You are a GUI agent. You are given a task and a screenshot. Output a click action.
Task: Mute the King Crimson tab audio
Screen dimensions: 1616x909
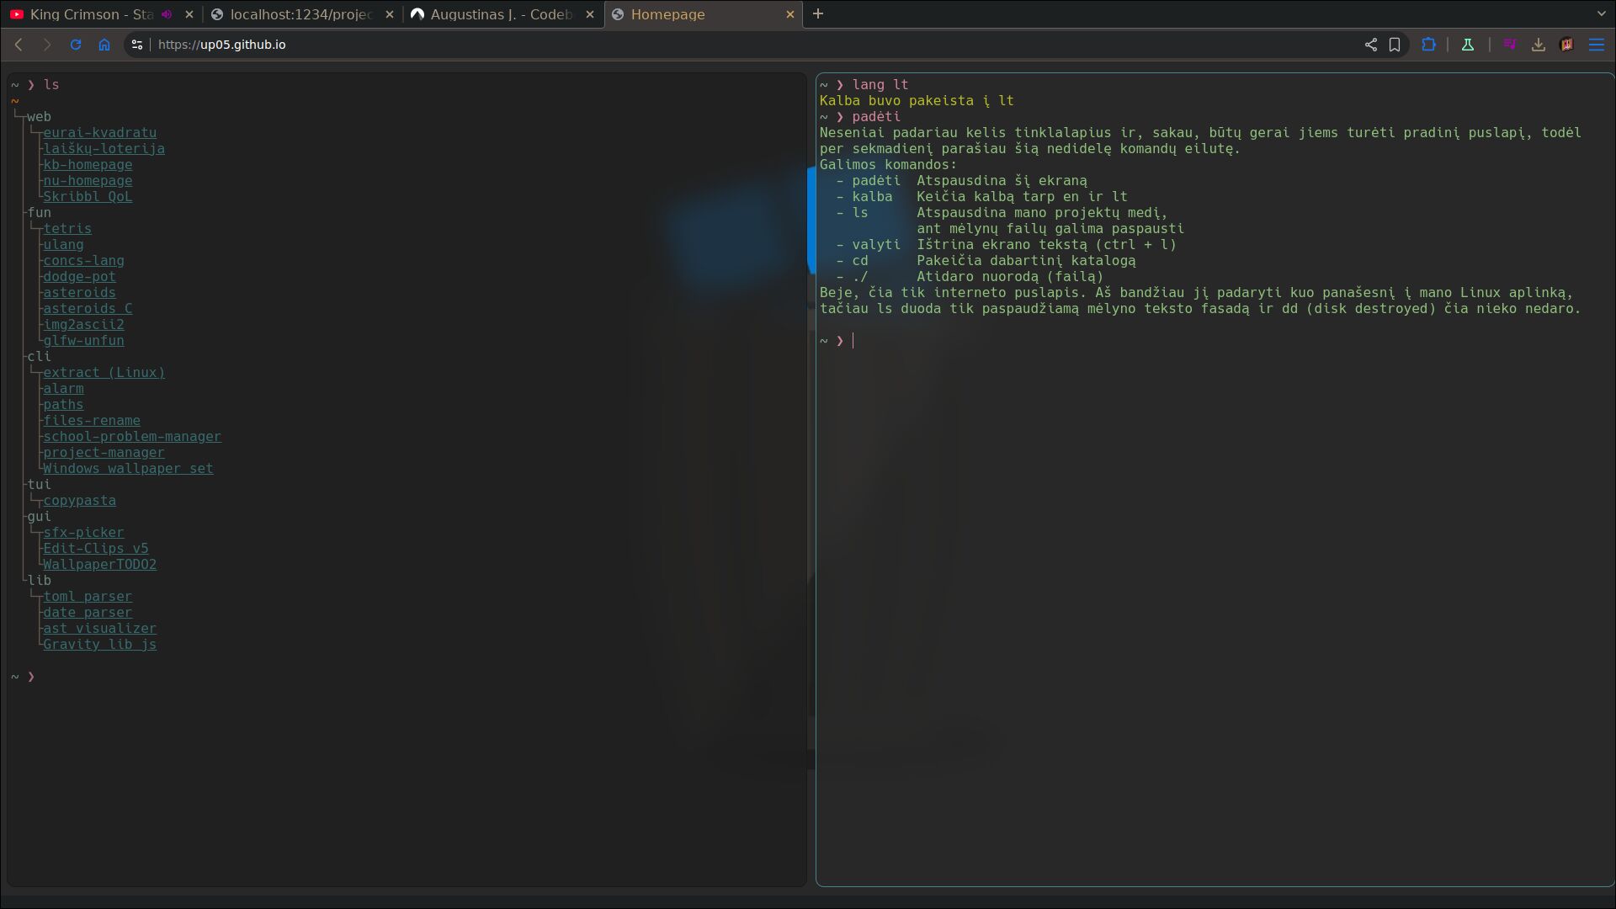pos(167,14)
